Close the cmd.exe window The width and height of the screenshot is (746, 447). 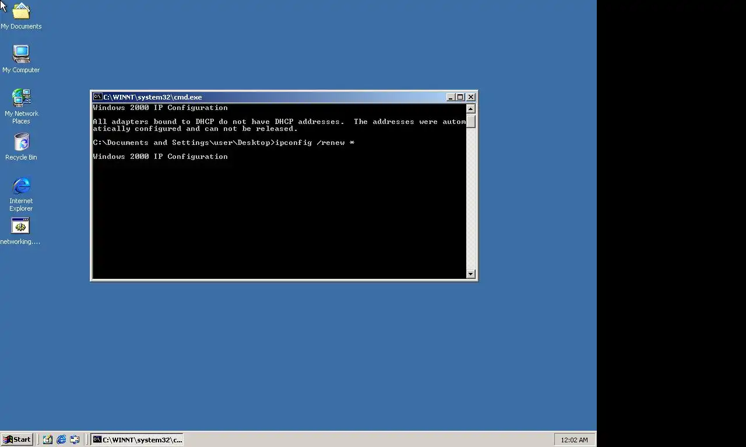pos(471,97)
